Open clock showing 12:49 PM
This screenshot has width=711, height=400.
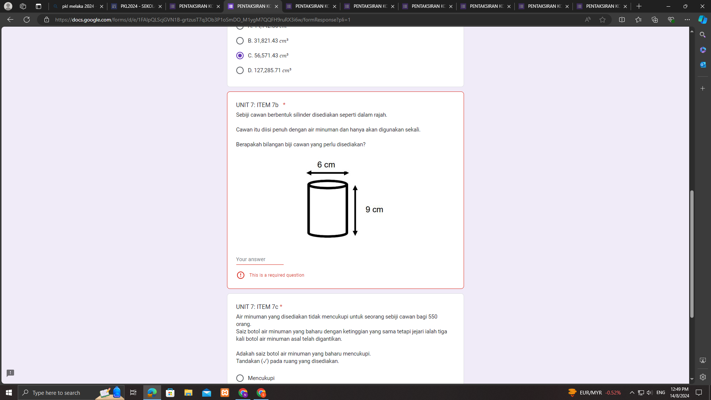point(679,393)
